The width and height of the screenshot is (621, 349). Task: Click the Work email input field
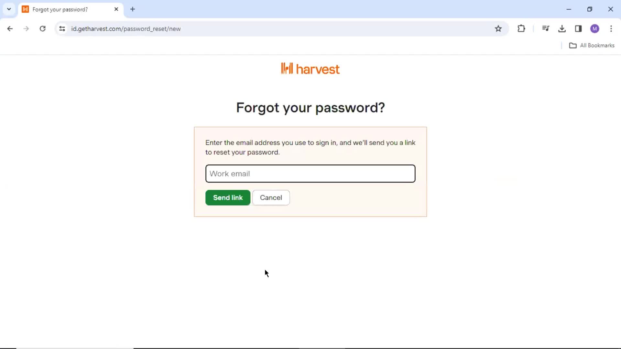pyautogui.click(x=310, y=174)
